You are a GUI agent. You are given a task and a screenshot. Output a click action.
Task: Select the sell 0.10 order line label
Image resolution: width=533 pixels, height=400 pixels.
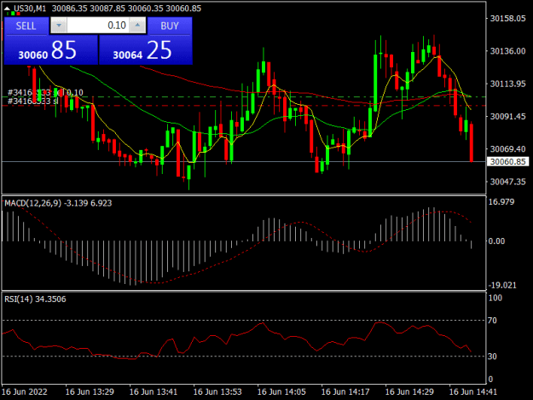click(45, 92)
